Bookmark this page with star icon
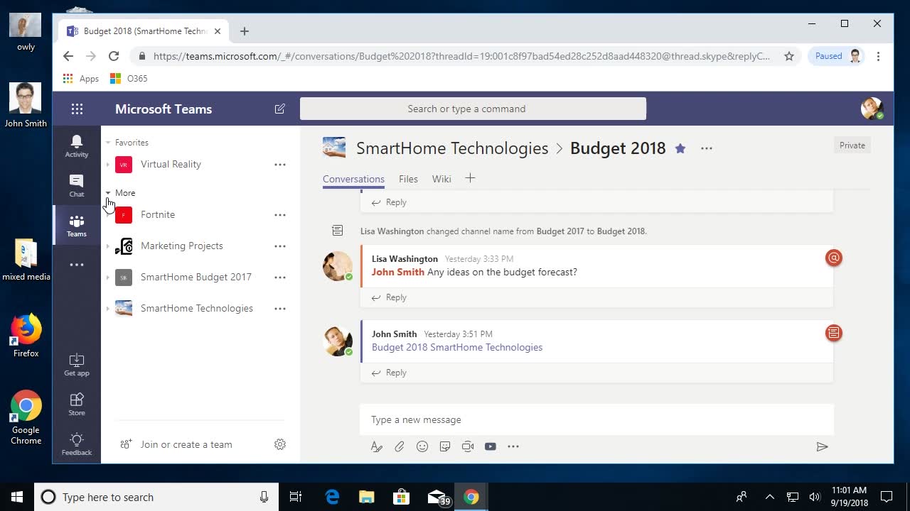Image resolution: width=910 pixels, height=511 pixels. 788,56
